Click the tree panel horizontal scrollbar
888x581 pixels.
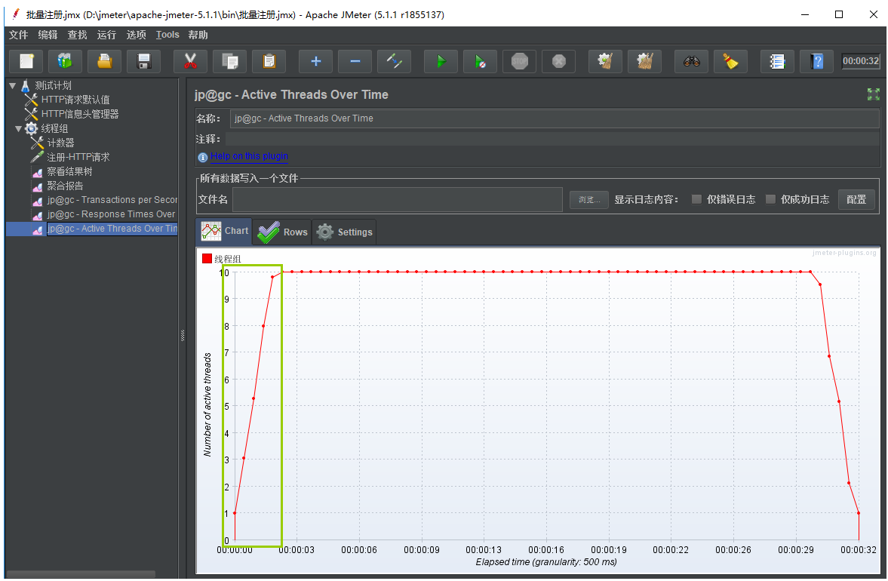pos(80,574)
